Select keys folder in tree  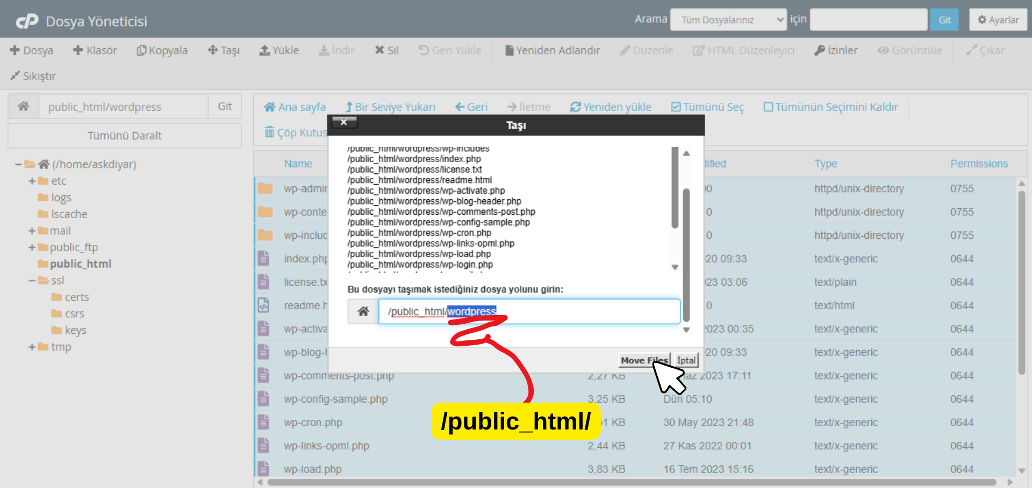(x=69, y=331)
